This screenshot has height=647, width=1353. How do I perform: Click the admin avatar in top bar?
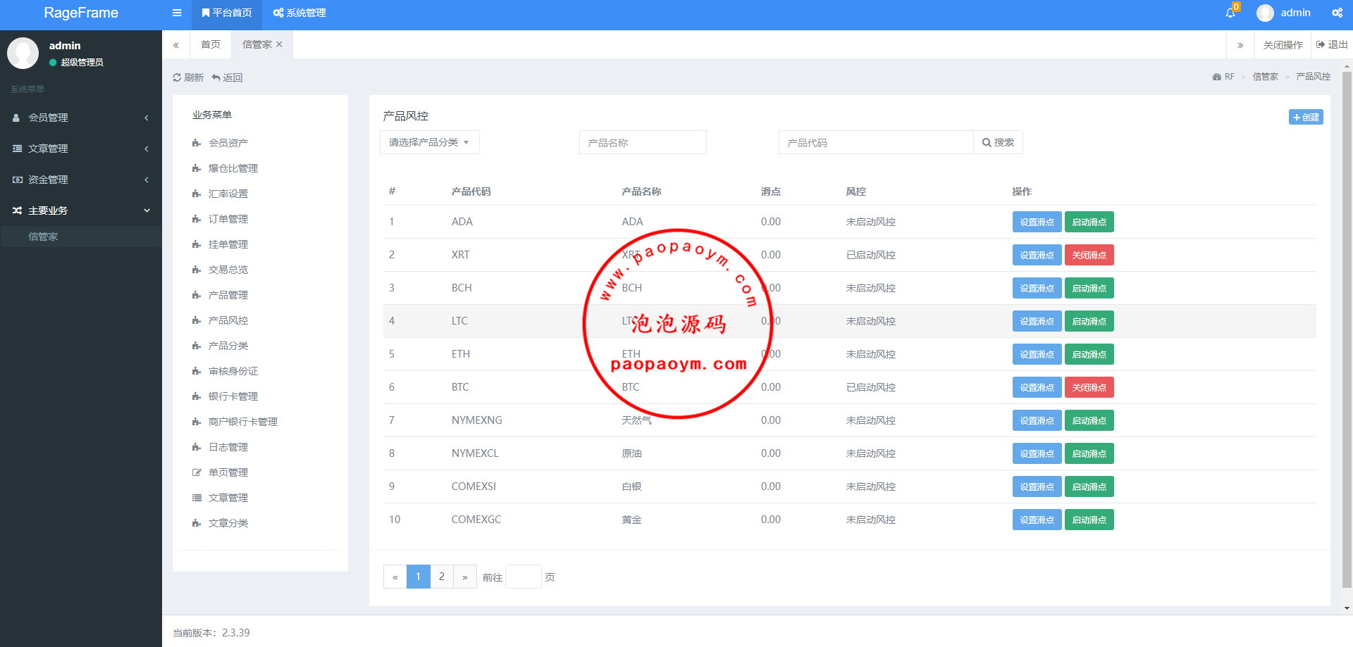click(x=1265, y=13)
